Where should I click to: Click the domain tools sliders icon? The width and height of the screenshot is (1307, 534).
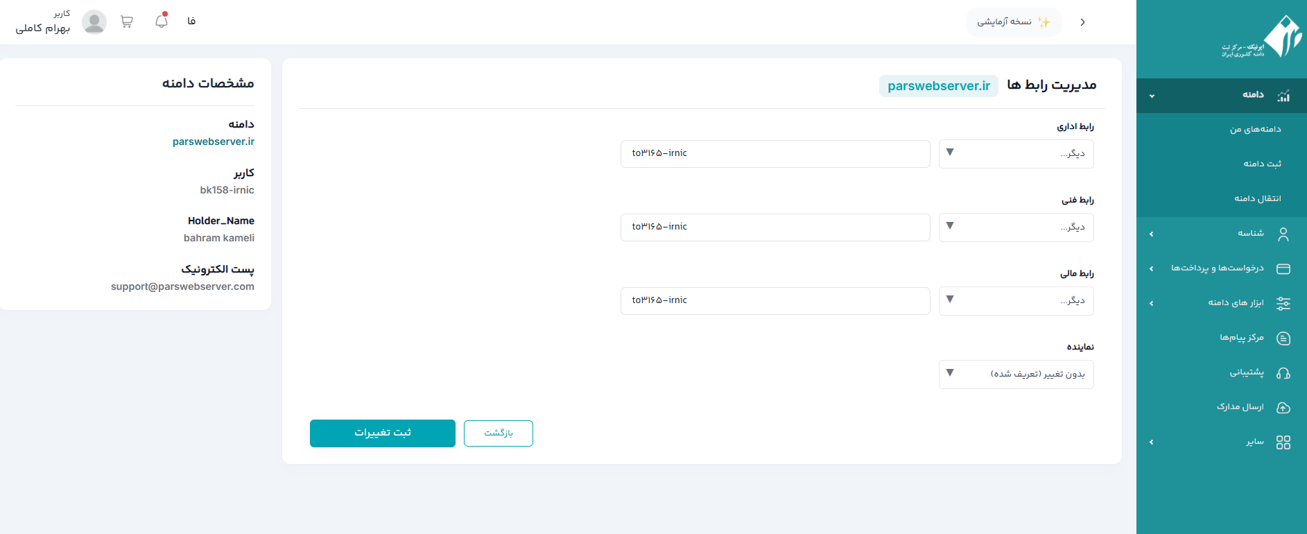(x=1283, y=304)
